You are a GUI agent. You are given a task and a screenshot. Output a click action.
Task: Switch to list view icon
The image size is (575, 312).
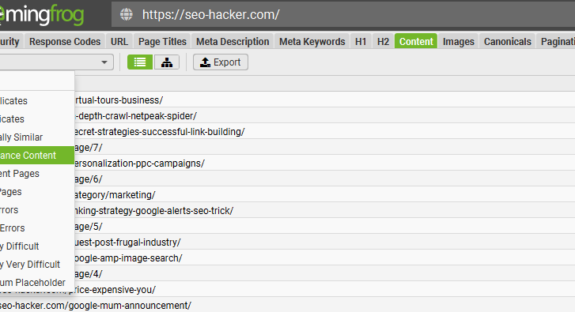[140, 62]
